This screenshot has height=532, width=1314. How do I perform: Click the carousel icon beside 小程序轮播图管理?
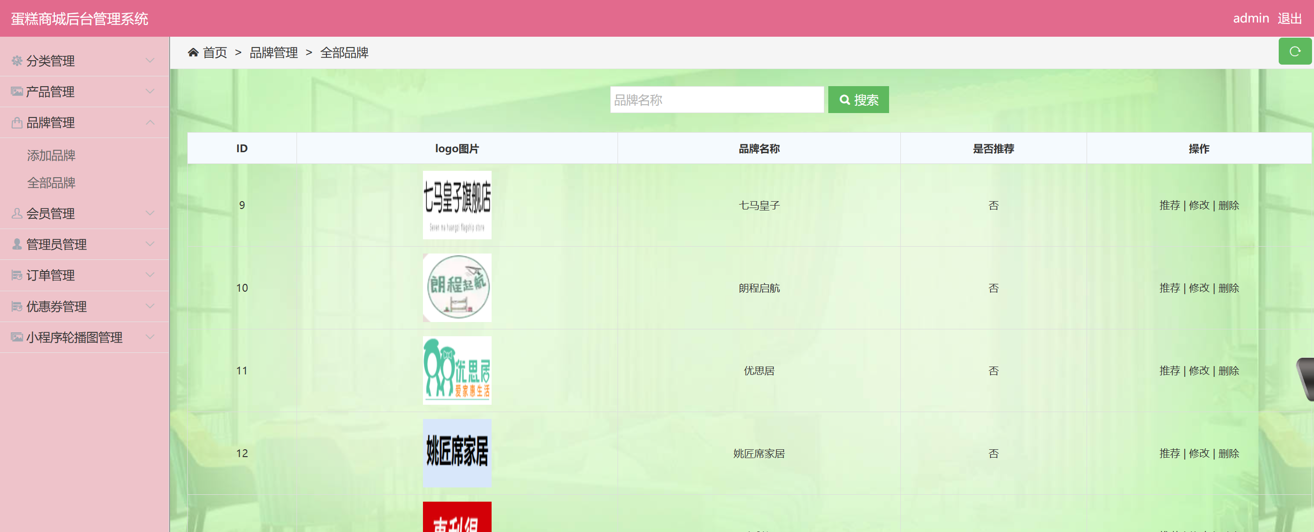16,337
